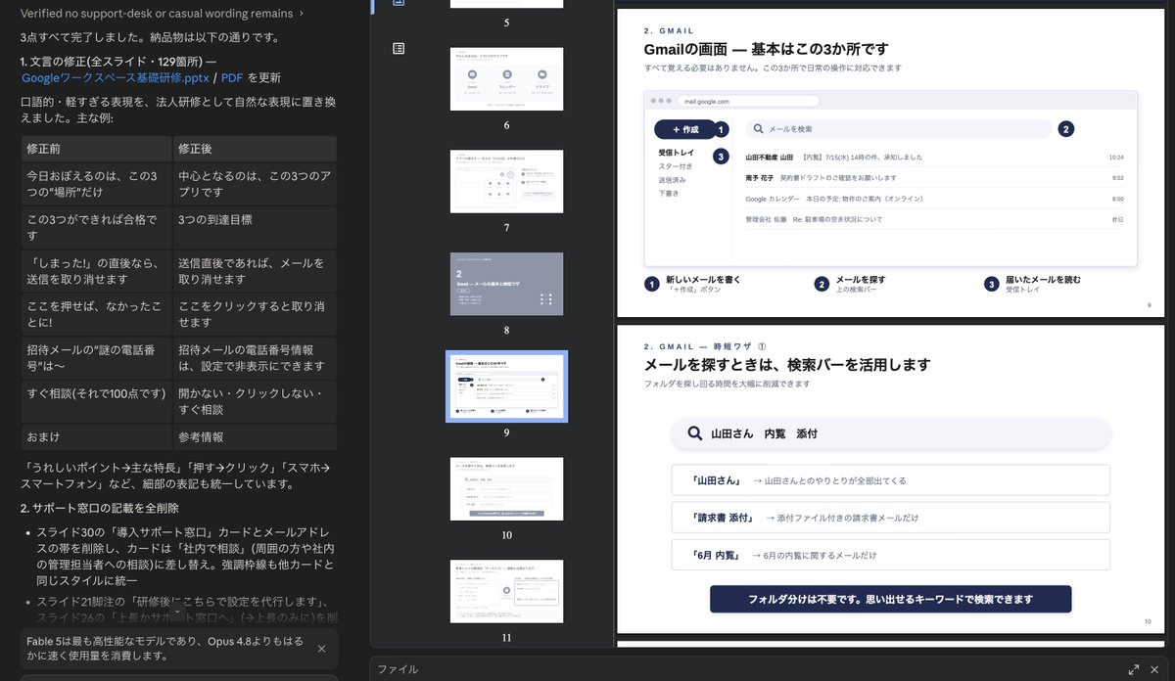Click フォルダ分けは不要です banner on slide 10
Viewport: 1175px width, 681px height.
tap(891, 599)
